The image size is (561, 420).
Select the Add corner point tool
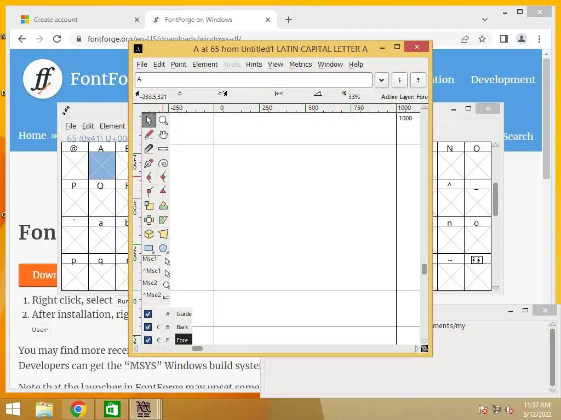[x=149, y=191]
